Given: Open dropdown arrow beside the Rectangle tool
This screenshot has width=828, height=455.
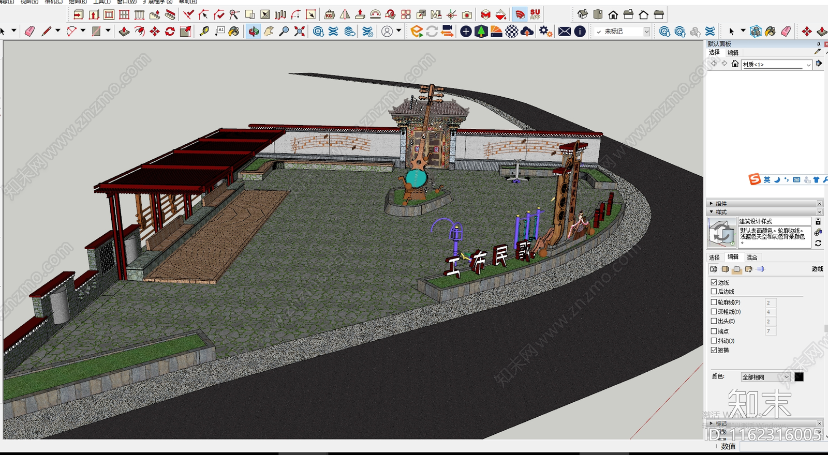Looking at the screenshot, I should [108, 31].
